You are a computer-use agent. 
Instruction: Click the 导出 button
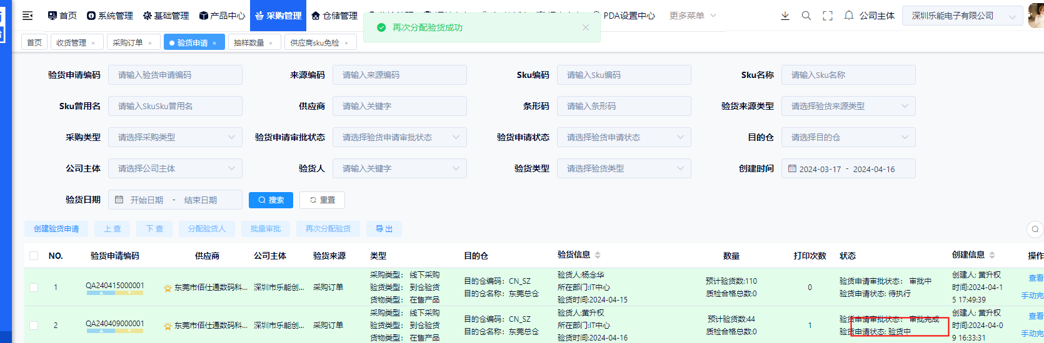[x=384, y=229]
